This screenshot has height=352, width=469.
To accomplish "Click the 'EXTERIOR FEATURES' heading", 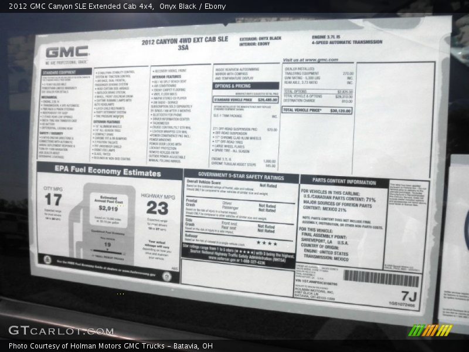I will coord(107,122).
